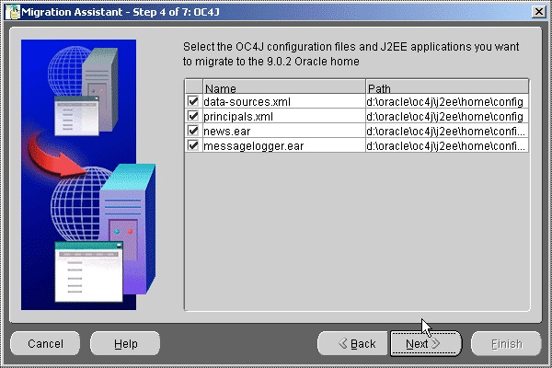Screen dimensions: 552x368
Task: Click the Migration Assistant title bar icon
Action: tap(13, 12)
